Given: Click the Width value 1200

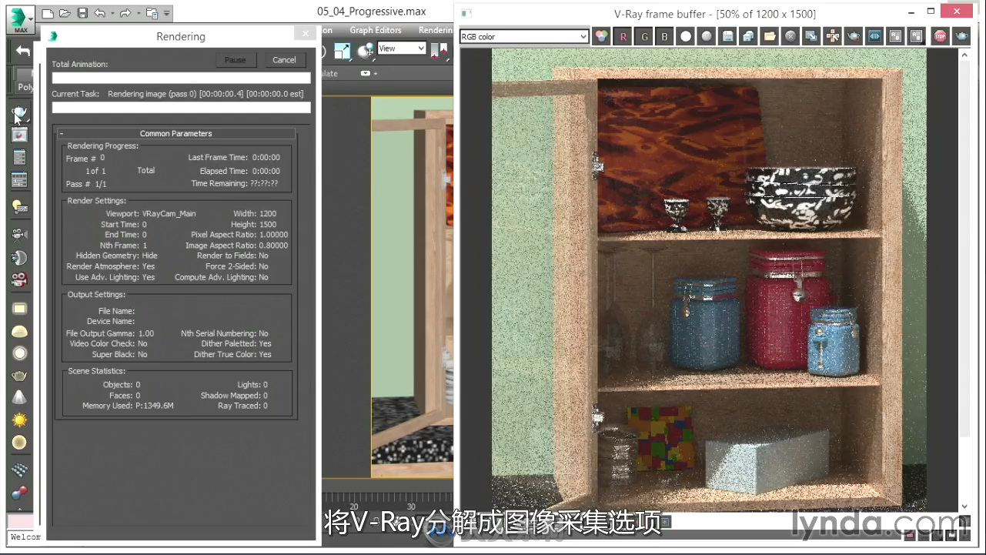Looking at the screenshot, I should (x=268, y=214).
